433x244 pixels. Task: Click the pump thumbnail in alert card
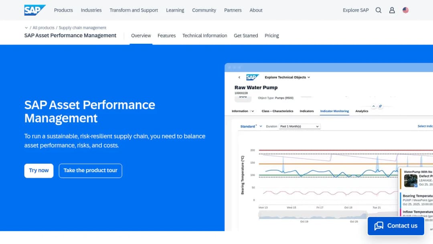[411, 181]
